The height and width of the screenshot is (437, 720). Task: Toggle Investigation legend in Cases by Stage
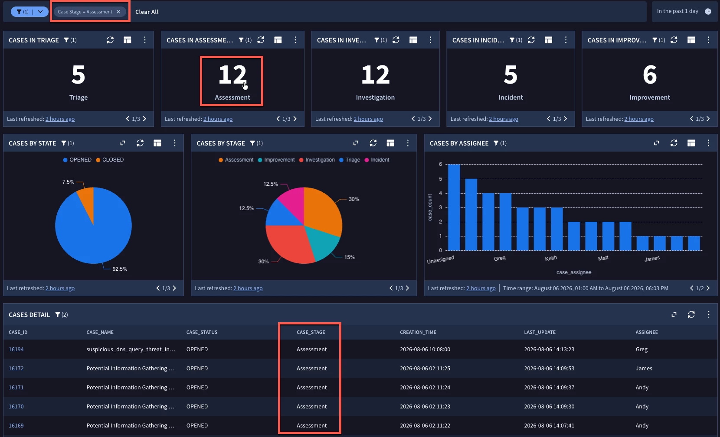click(317, 160)
